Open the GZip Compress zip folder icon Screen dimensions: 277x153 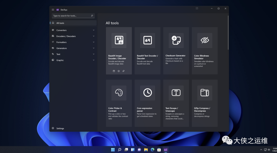(x=205, y=93)
